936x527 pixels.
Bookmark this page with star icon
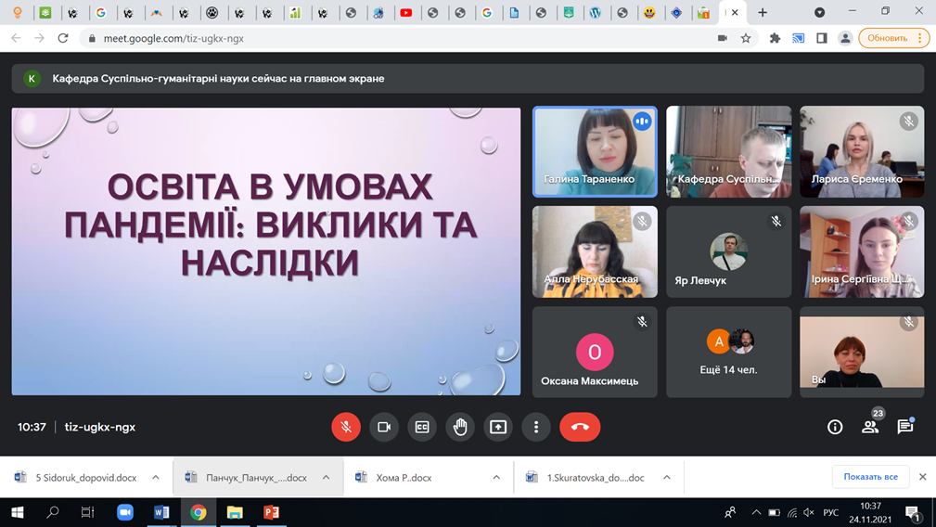pyautogui.click(x=746, y=38)
